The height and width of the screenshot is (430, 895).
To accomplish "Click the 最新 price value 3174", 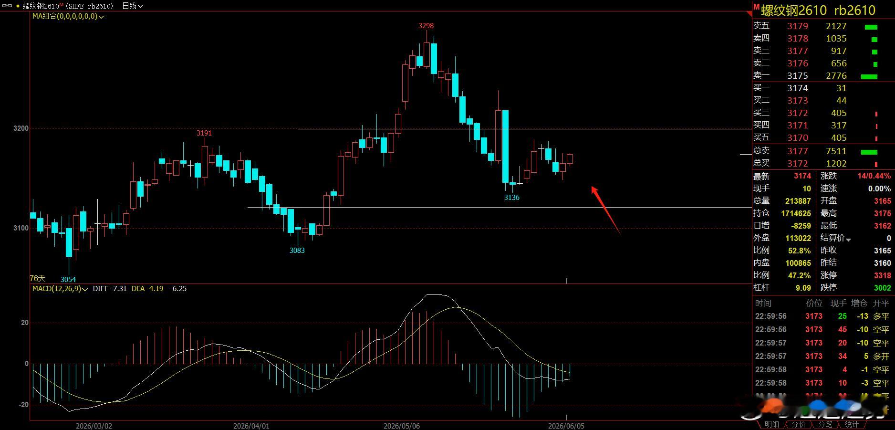I will tap(802, 176).
